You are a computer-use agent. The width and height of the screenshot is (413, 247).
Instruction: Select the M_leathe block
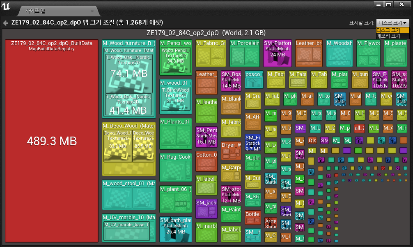pos(206,110)
